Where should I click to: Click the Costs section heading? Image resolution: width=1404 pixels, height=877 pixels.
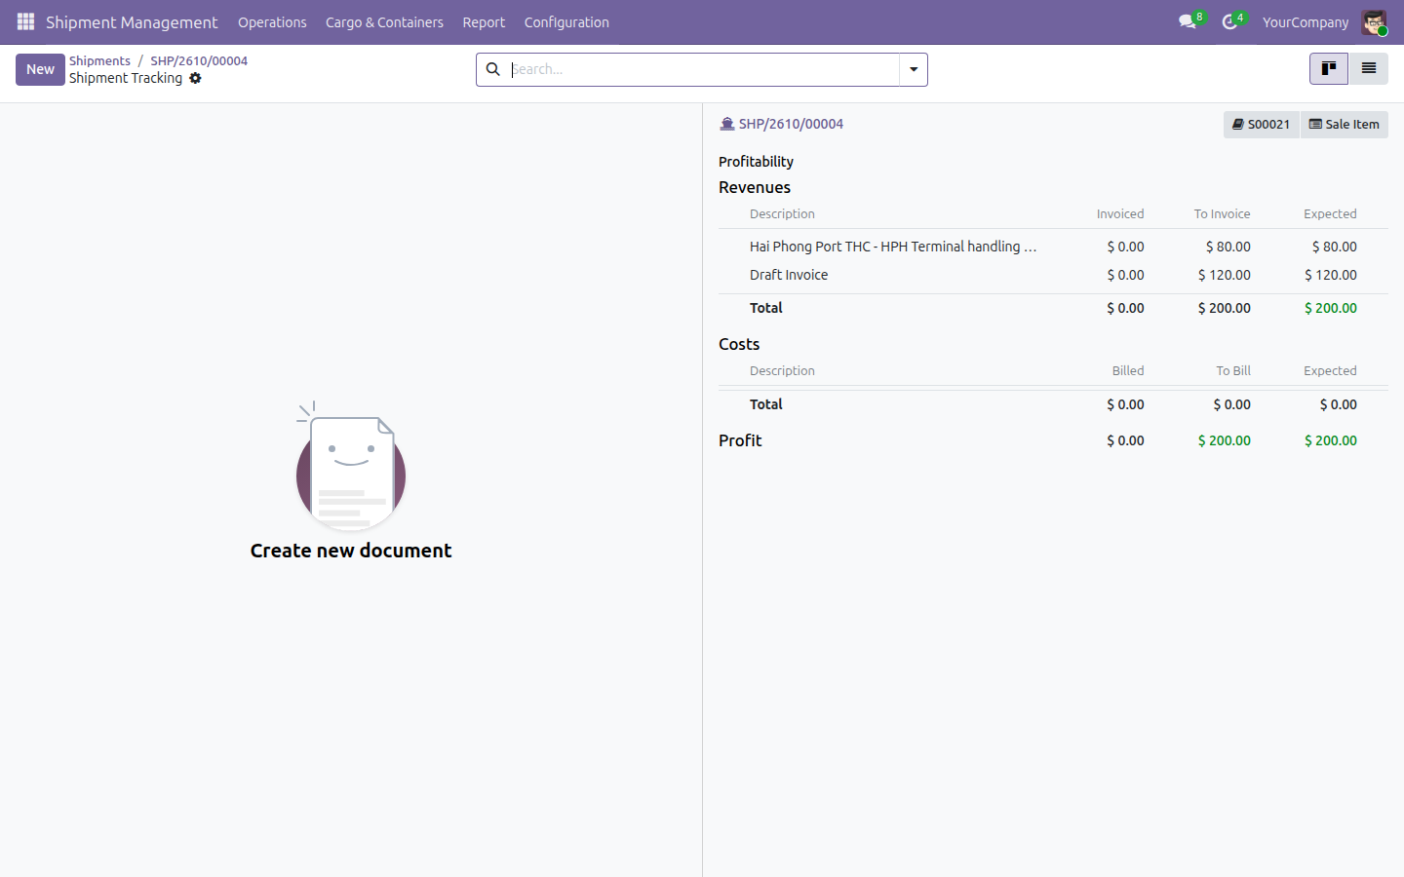pos(739,344)
